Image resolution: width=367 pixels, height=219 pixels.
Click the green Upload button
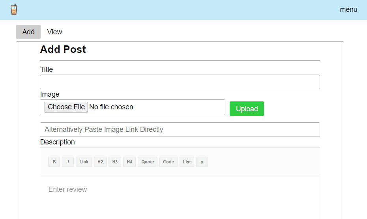247,109
